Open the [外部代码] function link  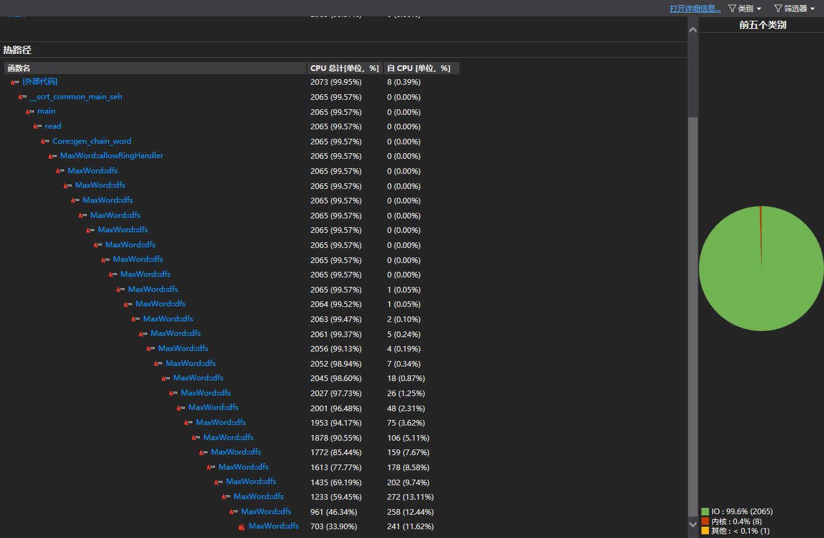pos(40,82)
